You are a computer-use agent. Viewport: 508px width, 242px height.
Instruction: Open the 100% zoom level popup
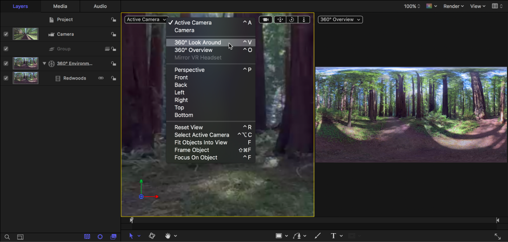(x=412, y=6)
